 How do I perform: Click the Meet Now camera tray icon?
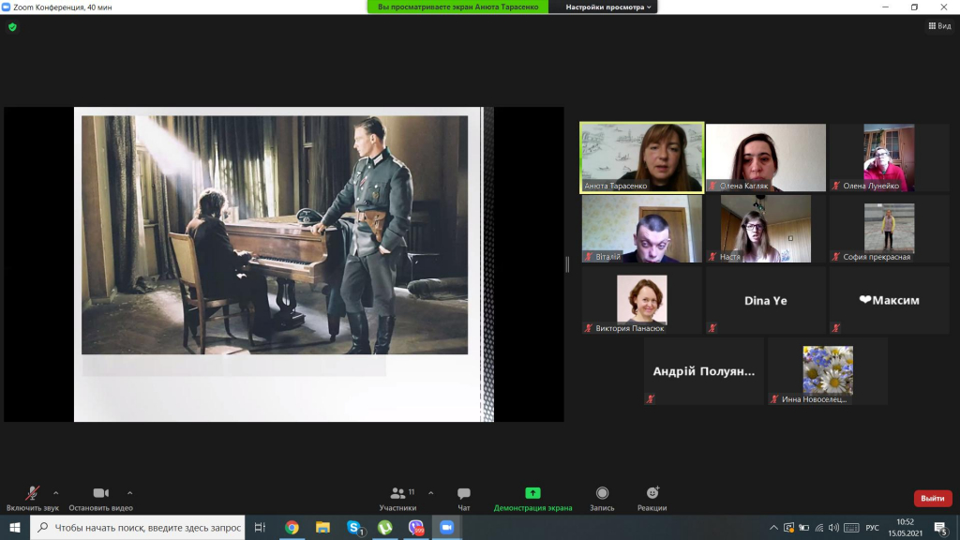(x=788, y=528)
